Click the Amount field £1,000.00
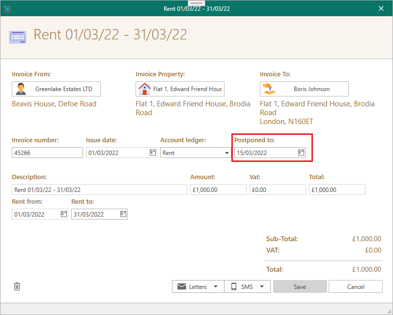 (218, 189)
